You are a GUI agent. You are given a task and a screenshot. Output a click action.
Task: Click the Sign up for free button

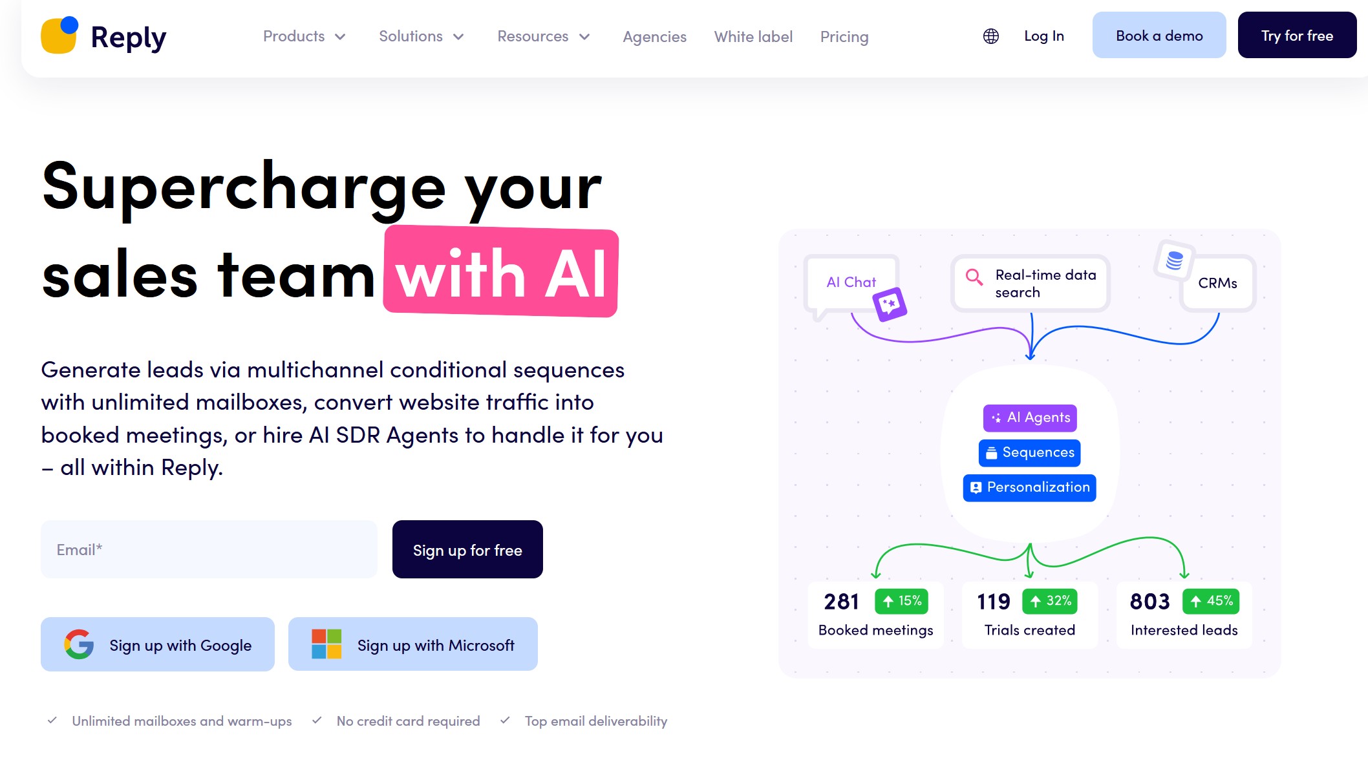(x=467, y=549)
